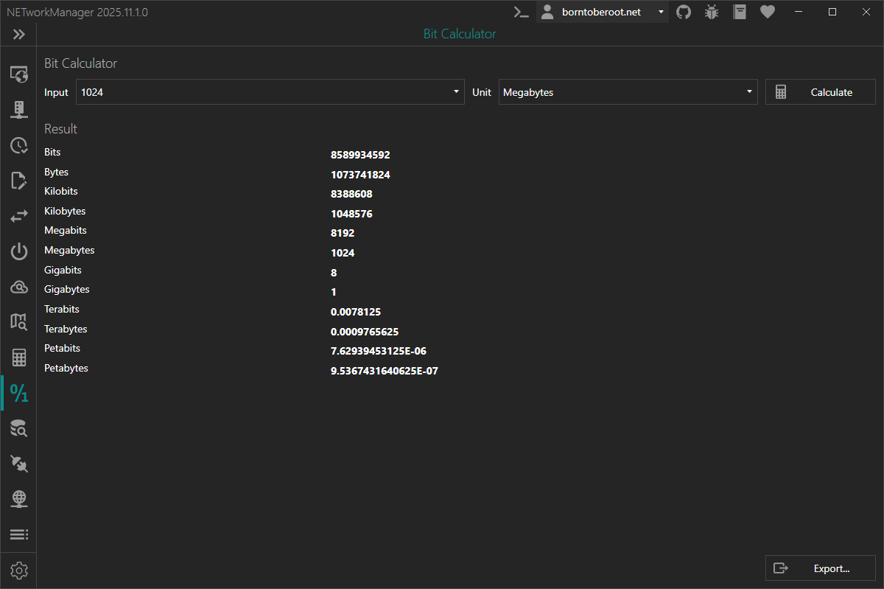The width and height of the screenshot is (884, 589).
Task: Click the heart donate icon
Action: point(768,12)
